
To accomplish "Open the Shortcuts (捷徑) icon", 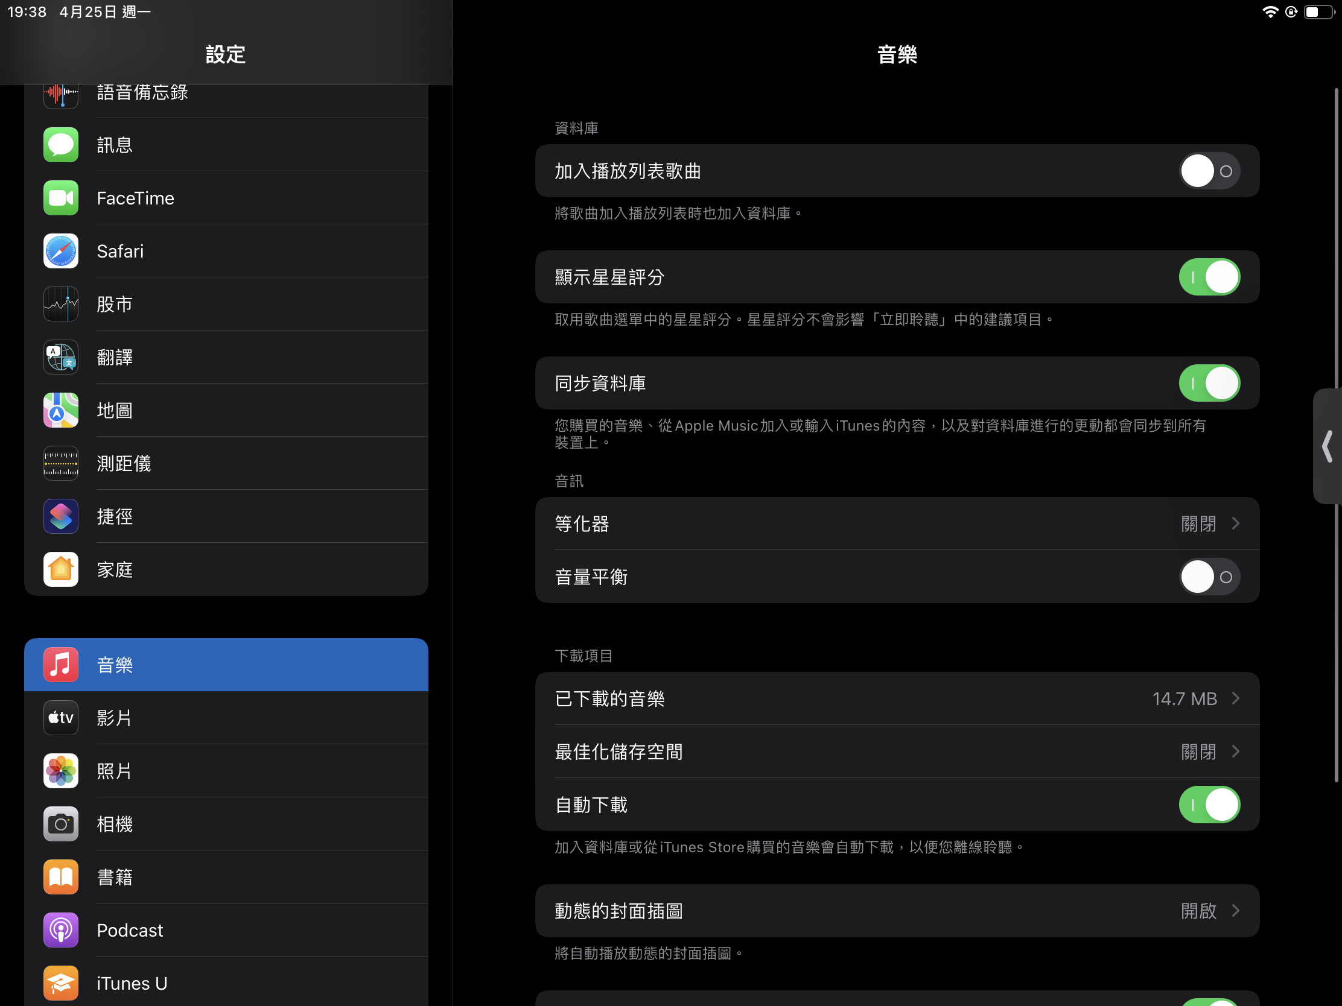I will [61, 517].
